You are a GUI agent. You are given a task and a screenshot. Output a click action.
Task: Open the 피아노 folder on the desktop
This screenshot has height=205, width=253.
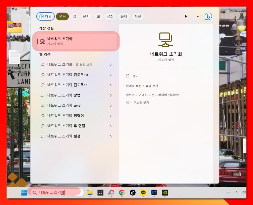(x=14, y=30)
